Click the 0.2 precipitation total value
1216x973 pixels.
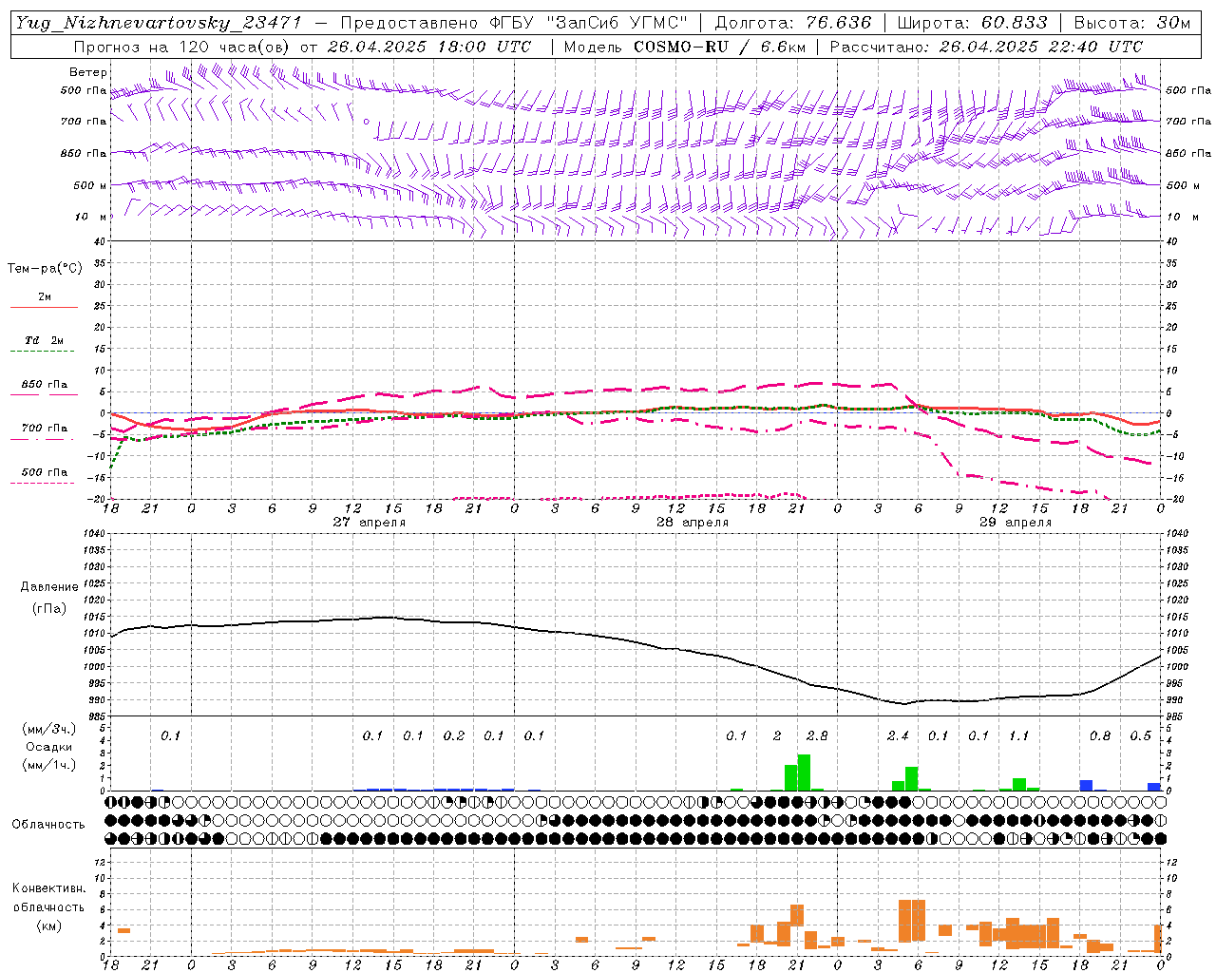tap(454, 736)
